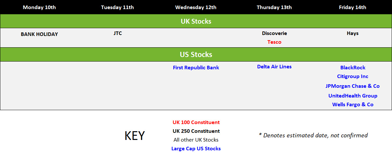Select the Hays stock entry
This screenshot has height=161, width=392.
(x=353, y=33)
